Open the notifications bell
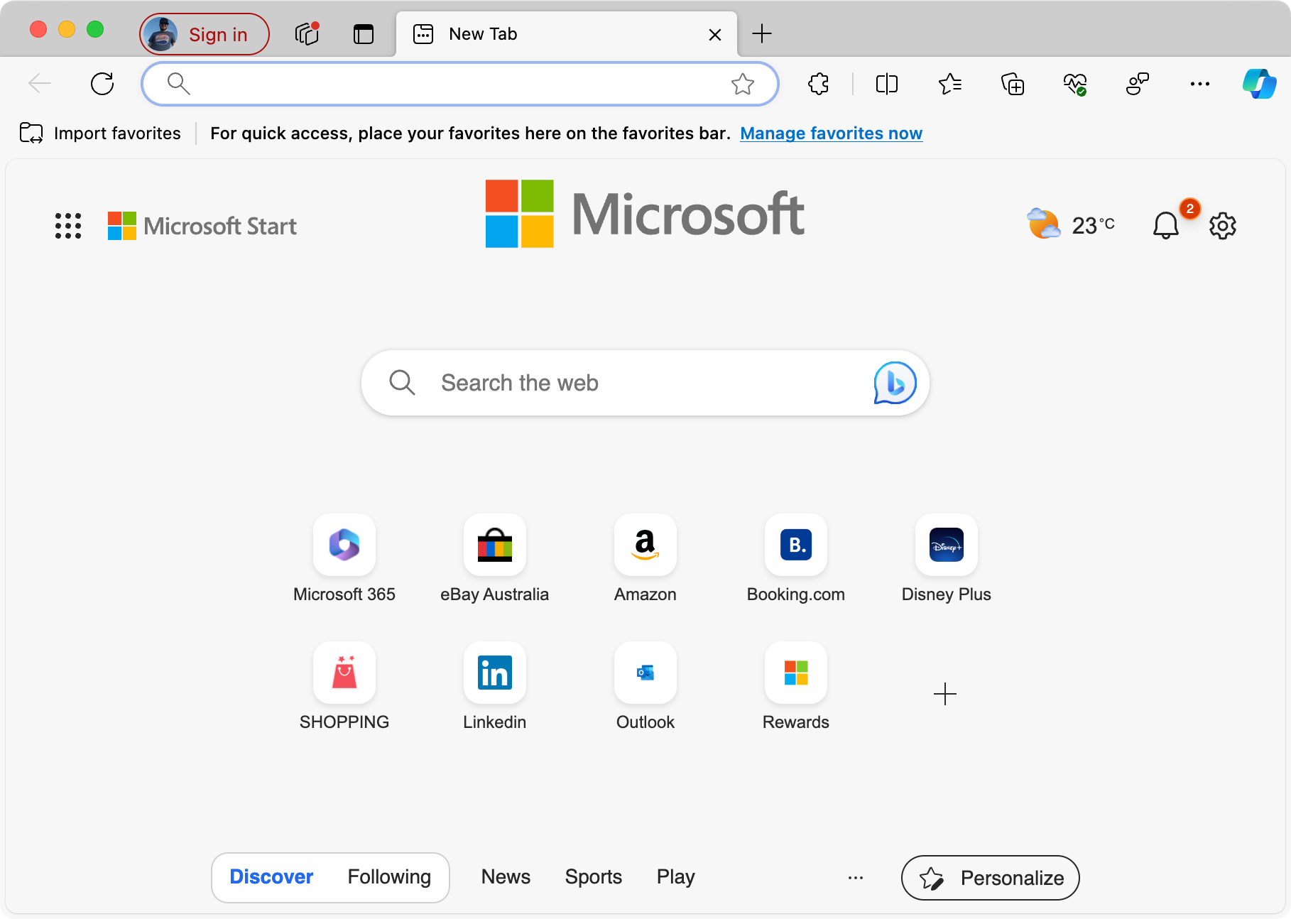The width and height of the screenshot is (1291, 919). click(x=1165, y=226)
